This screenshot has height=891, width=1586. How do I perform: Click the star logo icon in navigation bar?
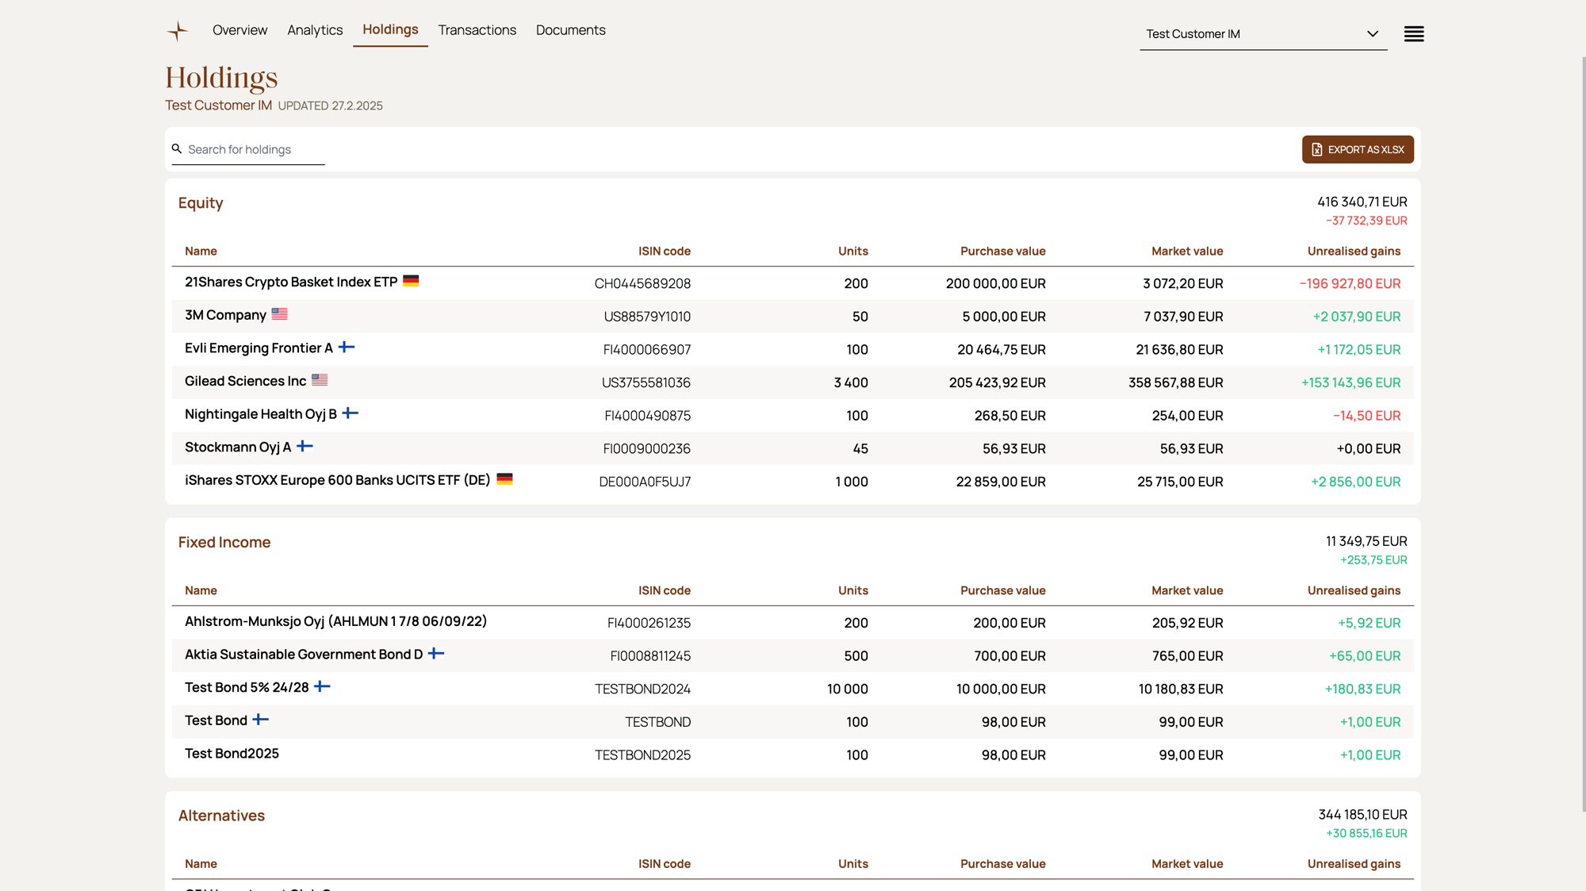tap(178, 30)
